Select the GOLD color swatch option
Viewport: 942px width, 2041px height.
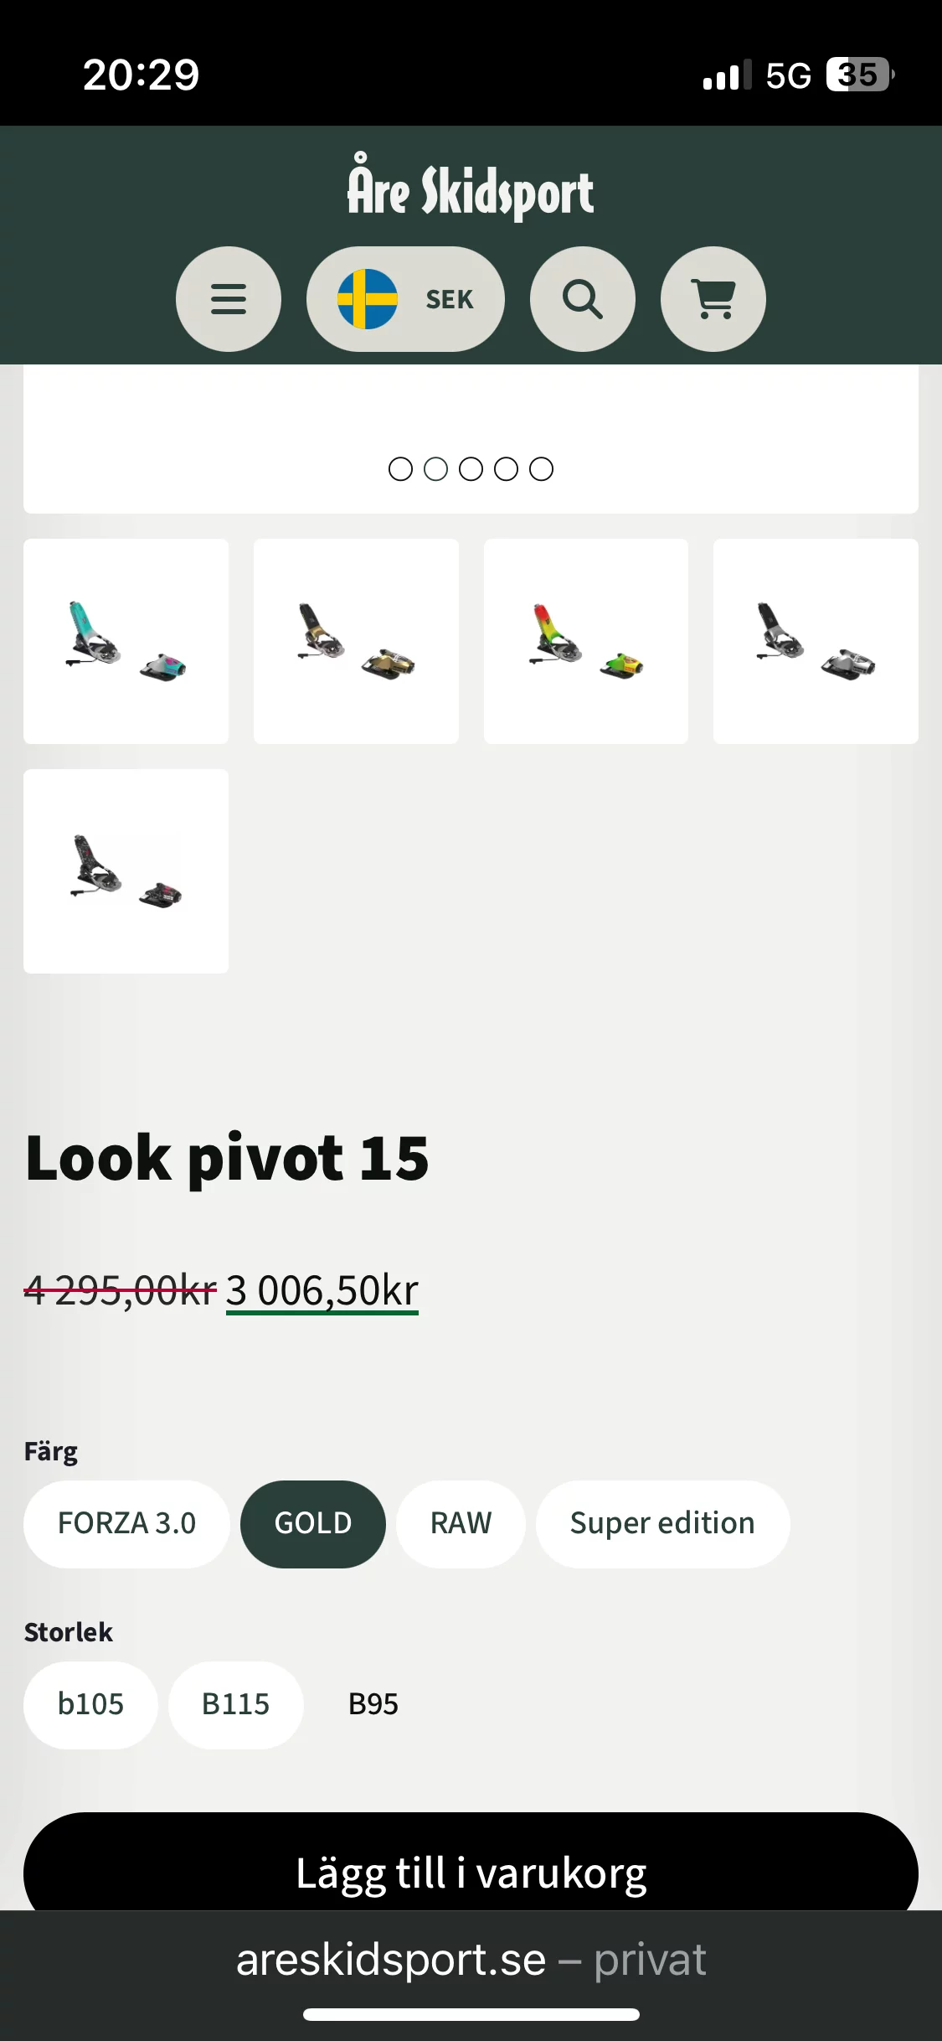[x=313, y=1523]
